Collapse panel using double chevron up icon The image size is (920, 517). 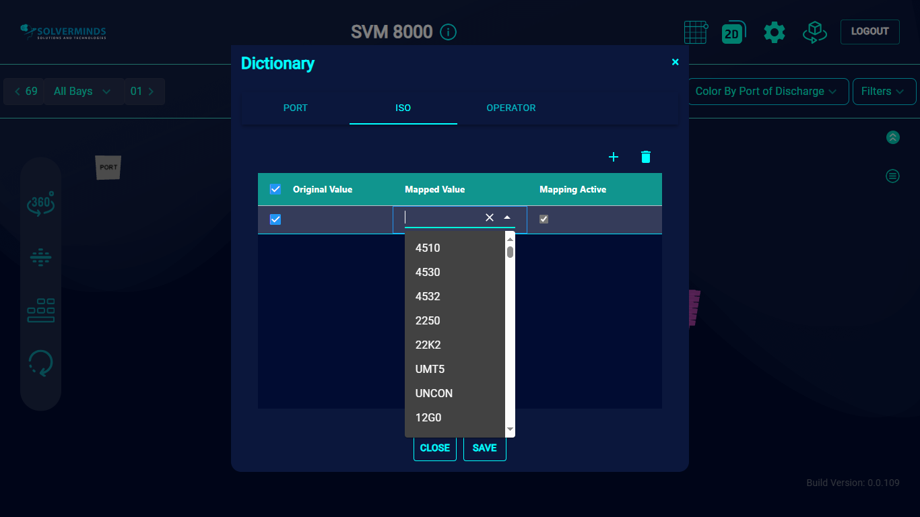coord(892,137)
